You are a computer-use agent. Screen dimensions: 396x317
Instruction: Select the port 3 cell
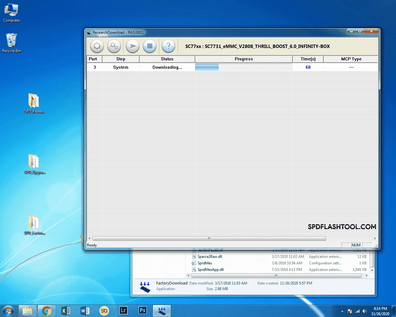(95, 67)
